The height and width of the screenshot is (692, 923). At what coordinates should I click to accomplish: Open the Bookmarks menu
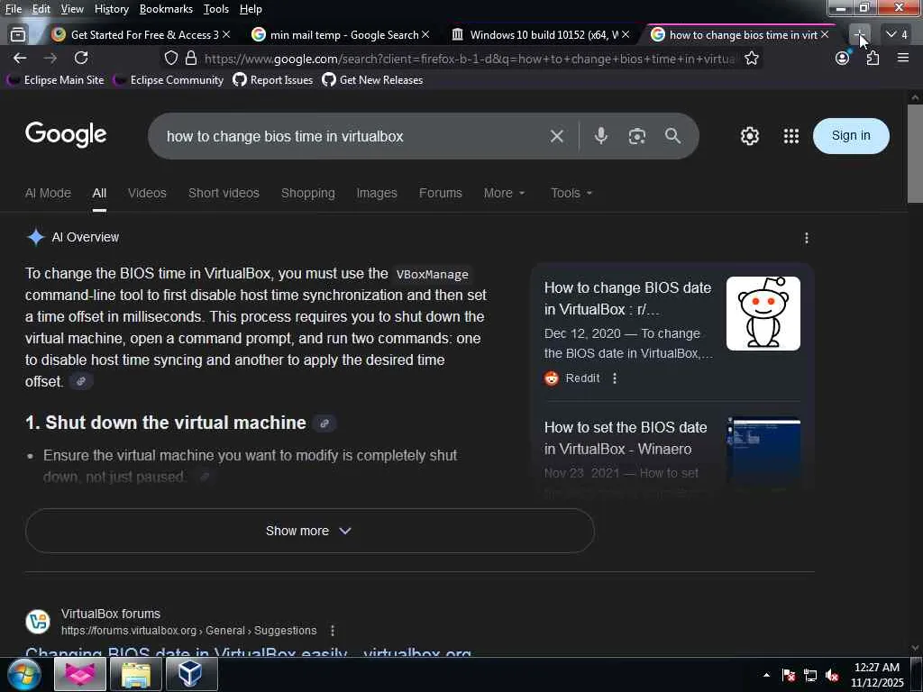click(x=166, y=9)
